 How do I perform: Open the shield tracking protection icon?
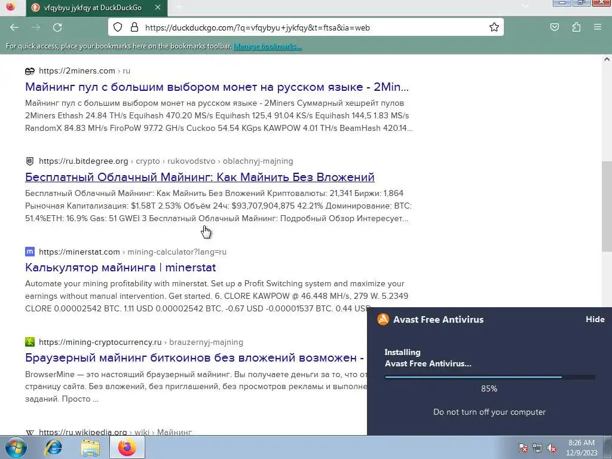[x=118, y=27]
